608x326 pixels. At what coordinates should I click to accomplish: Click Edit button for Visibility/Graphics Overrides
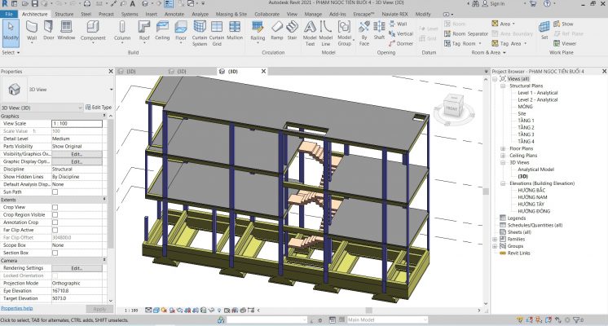pyautogui.click(x=77, y=153)
